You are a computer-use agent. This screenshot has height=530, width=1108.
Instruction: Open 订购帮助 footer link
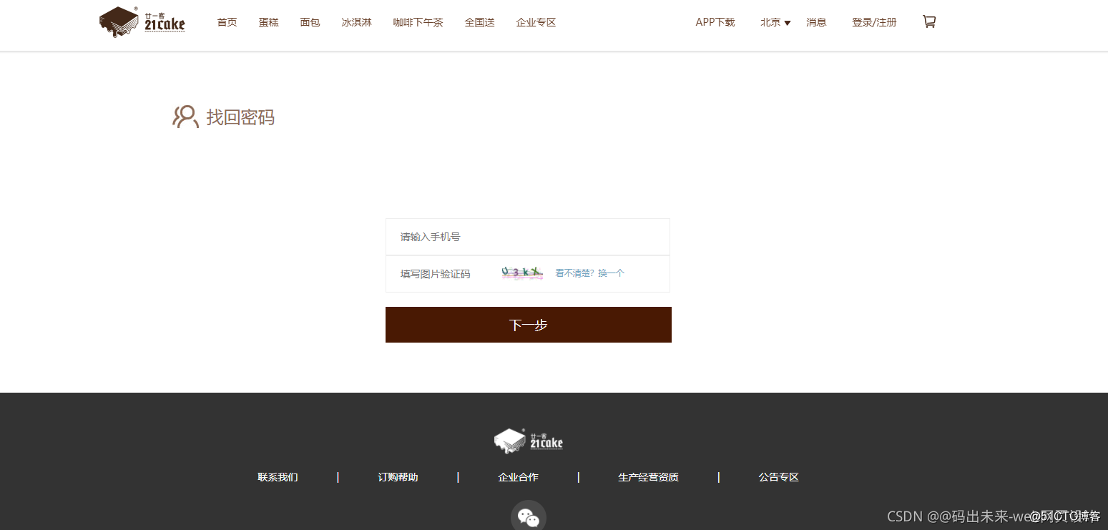pos(398,477)
